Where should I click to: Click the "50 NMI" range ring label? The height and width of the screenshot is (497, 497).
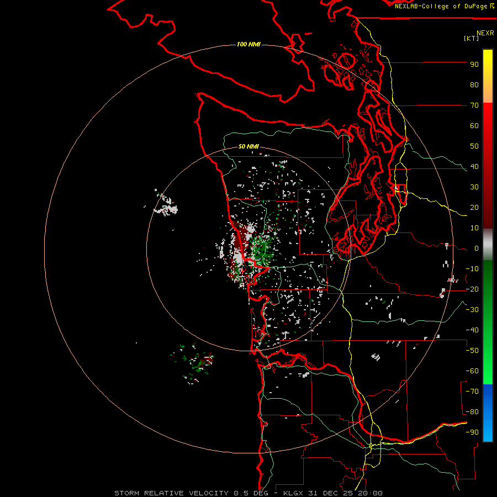click(x=248, y=146)
